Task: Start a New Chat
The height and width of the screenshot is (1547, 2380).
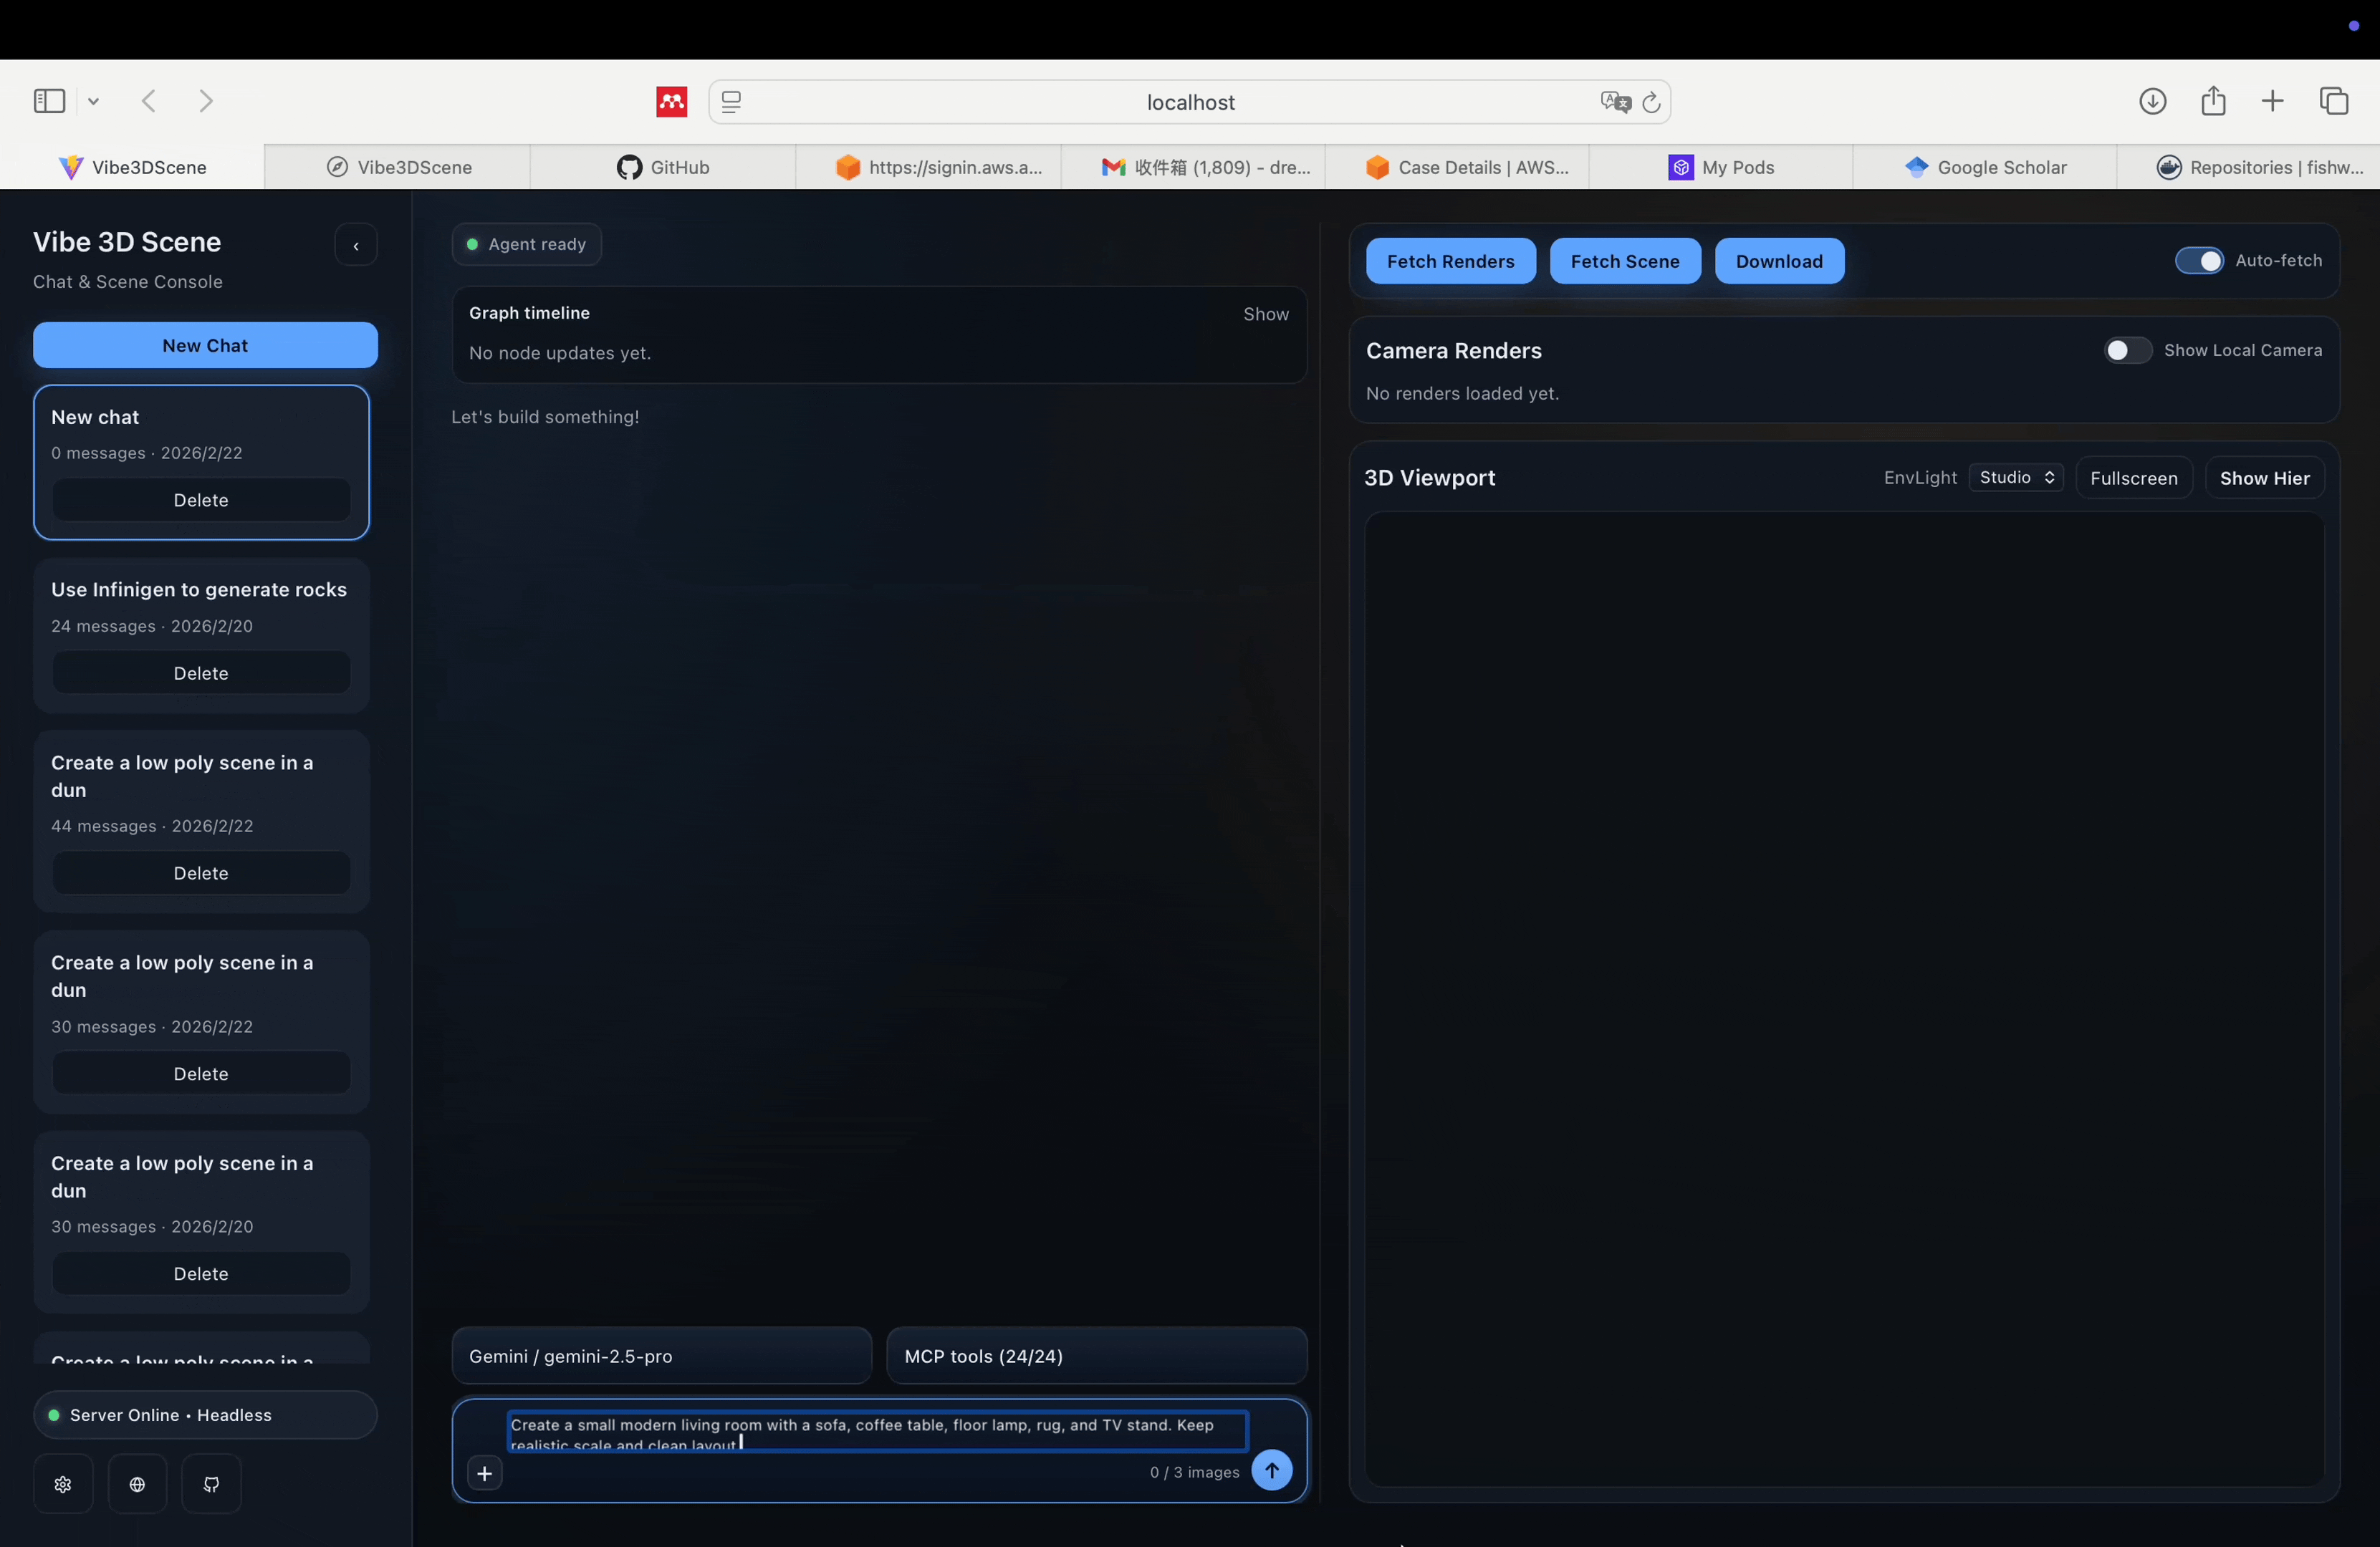Action: click(204, 344)
